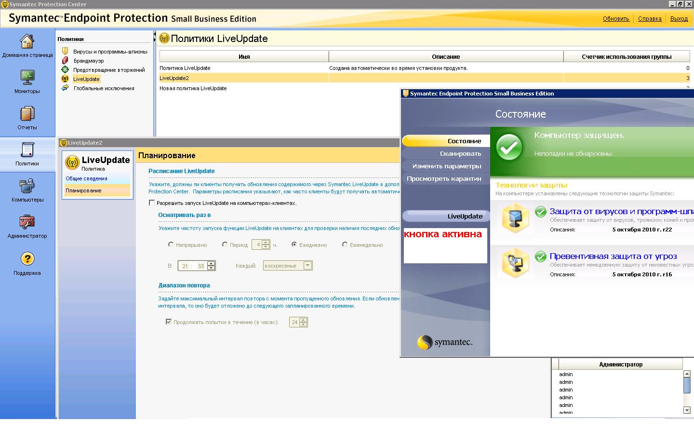Click the proactive threat protection icon
This screenshot has height=434, width=694.
tap(515, 263)
